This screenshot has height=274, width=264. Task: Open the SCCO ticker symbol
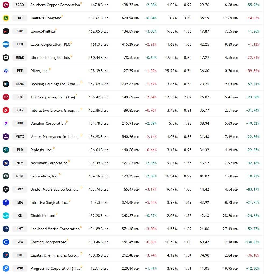coord(20,5)
